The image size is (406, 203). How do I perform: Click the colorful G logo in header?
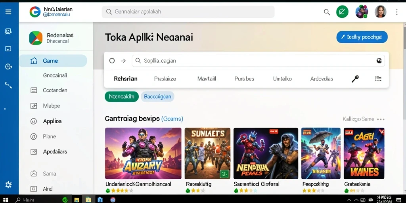[35, 12]
